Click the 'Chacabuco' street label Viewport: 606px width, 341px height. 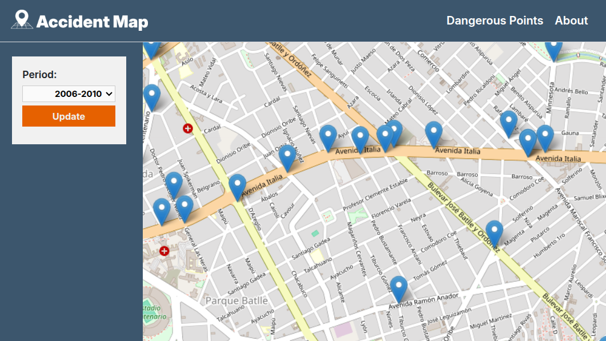pyautogui.click(x=299, y=284)
